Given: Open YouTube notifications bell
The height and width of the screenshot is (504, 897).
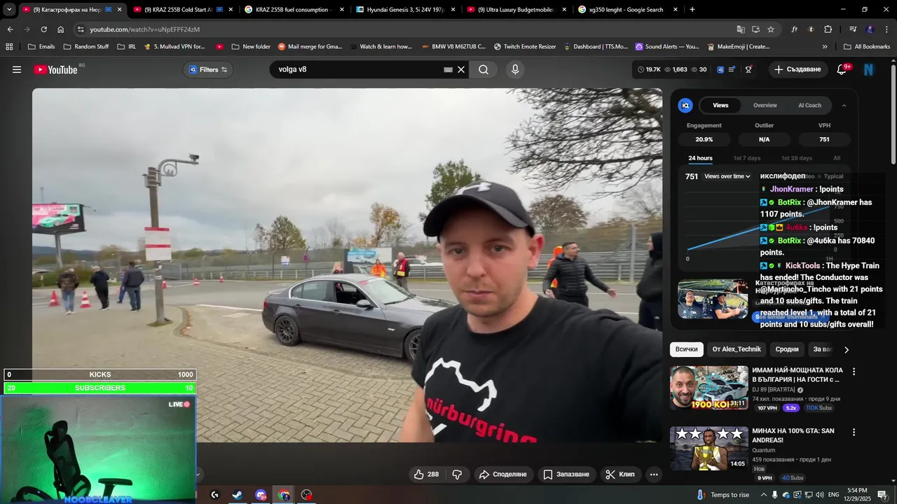Looking at the screenshot, I should click(842, 69).
